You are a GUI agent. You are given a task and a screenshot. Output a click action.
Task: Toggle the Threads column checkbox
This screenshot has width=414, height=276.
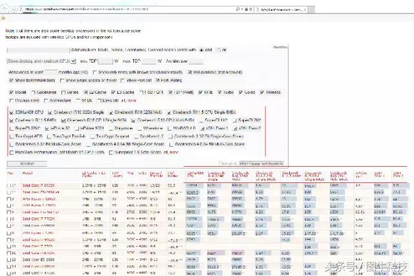(x=262, y=92)
